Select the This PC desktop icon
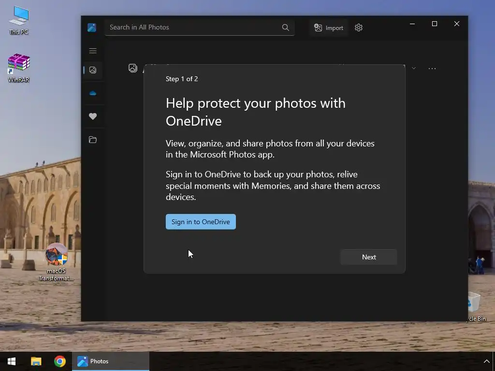 [19, 20]
